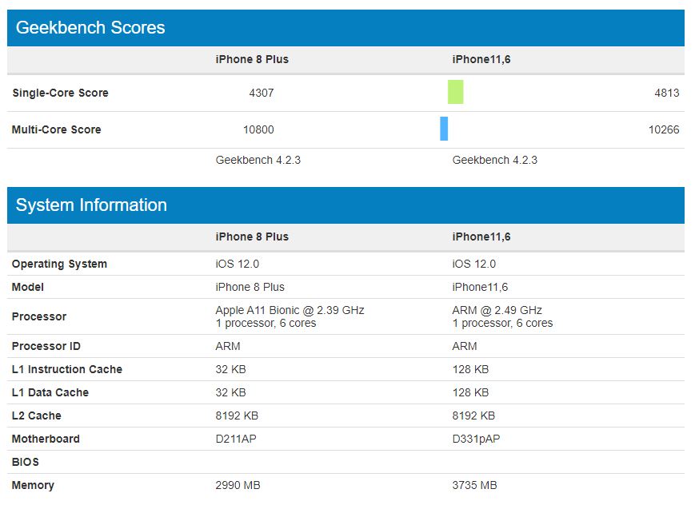The height and width of the screenshot is (505, 695).
Task: Select the Operating System row label
Action: [59, 264]
